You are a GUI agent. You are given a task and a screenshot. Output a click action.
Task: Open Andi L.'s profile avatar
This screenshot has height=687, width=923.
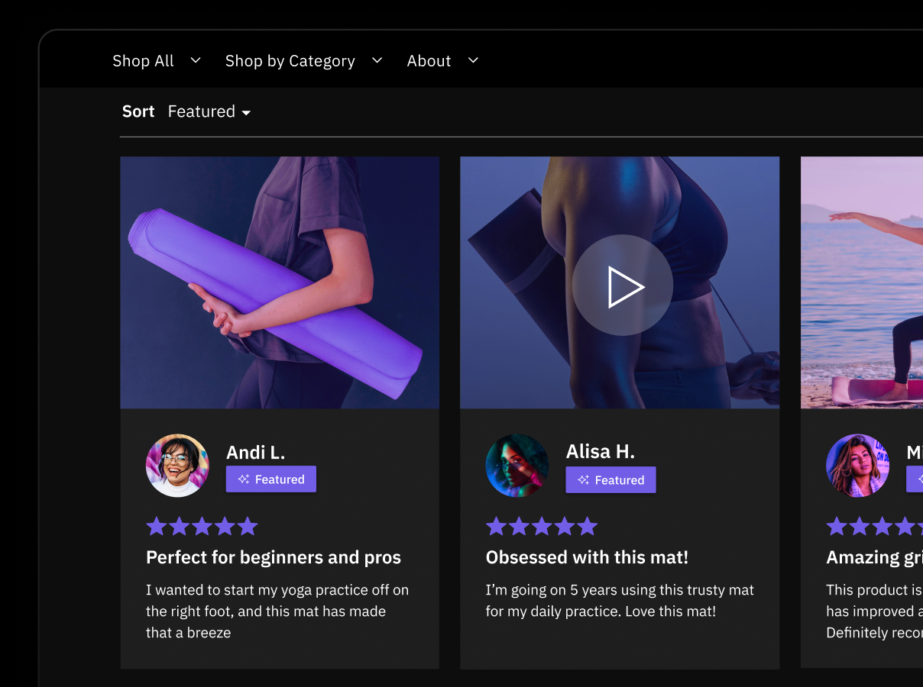tap(177, 465)
